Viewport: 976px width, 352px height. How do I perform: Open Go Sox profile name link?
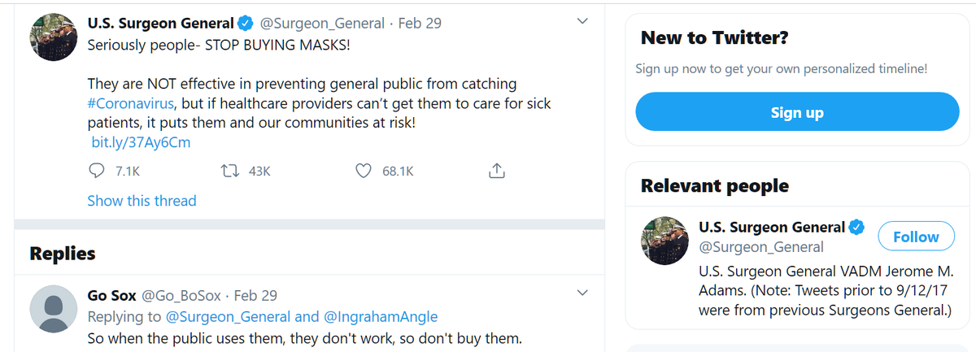(112, 295)
